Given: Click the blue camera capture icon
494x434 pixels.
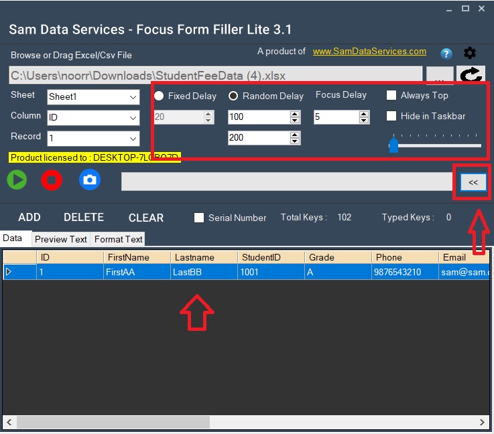Looking at the screenshot, I should coord(90,179).
